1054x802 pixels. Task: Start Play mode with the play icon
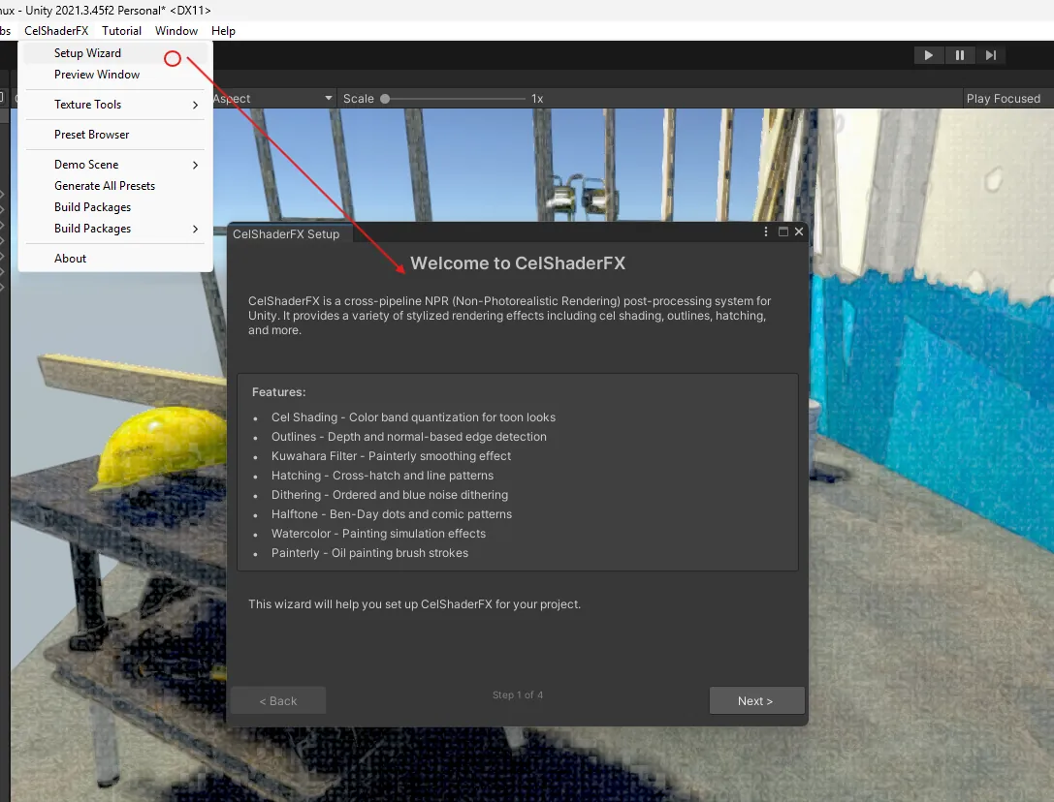pos(928,55)
